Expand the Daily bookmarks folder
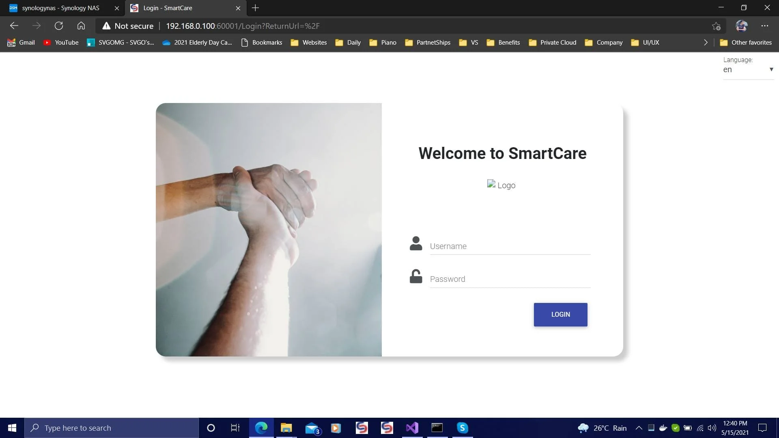 coord(348,43)
